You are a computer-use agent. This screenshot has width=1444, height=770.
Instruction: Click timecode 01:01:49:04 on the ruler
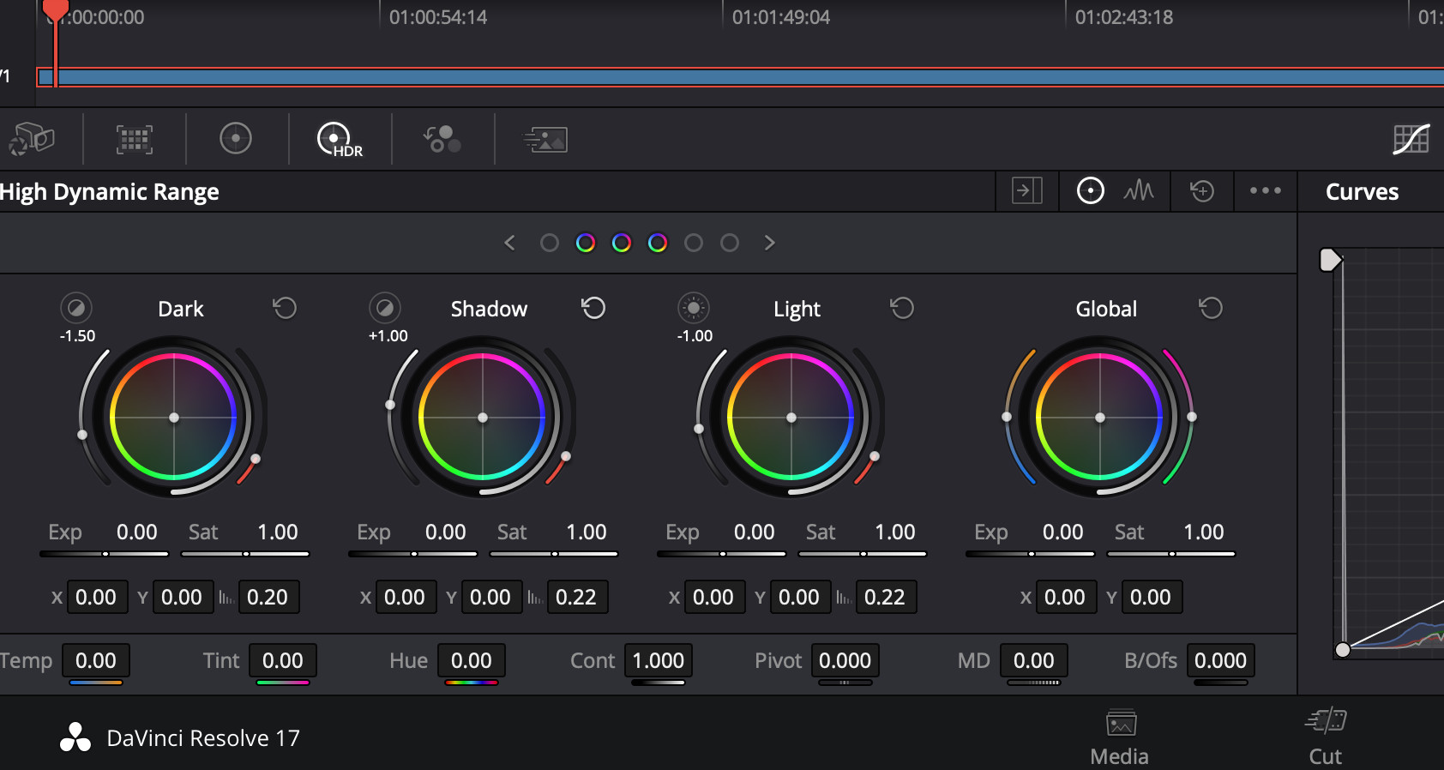pos(781,17)
